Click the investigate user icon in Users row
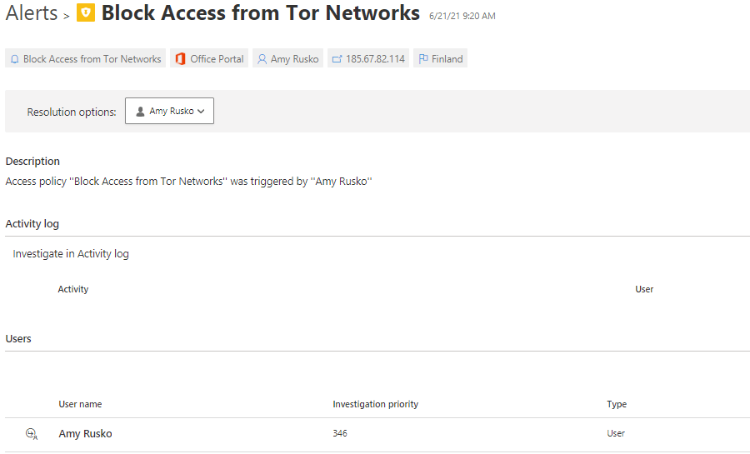The height and width of the screenshot is (454, 750). click(x=32, y=433)
